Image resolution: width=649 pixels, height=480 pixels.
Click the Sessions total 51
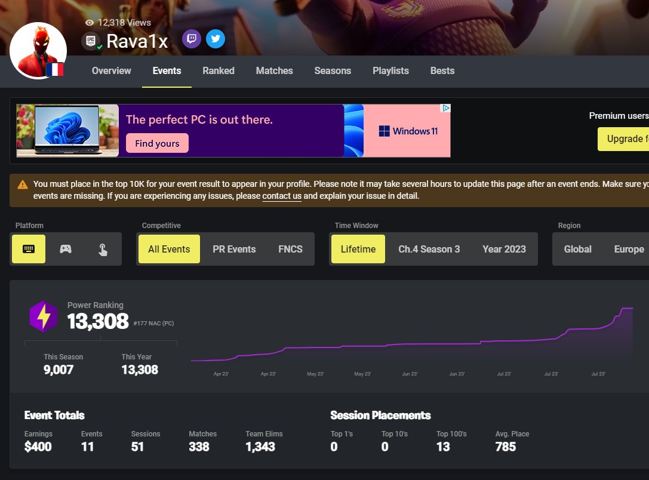tap(137, 447)
